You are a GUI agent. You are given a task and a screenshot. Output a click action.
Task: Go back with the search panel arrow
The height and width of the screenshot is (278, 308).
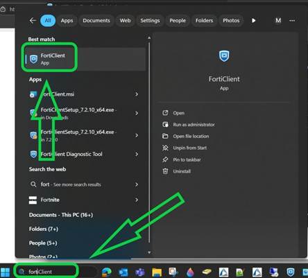pos(33,21)
